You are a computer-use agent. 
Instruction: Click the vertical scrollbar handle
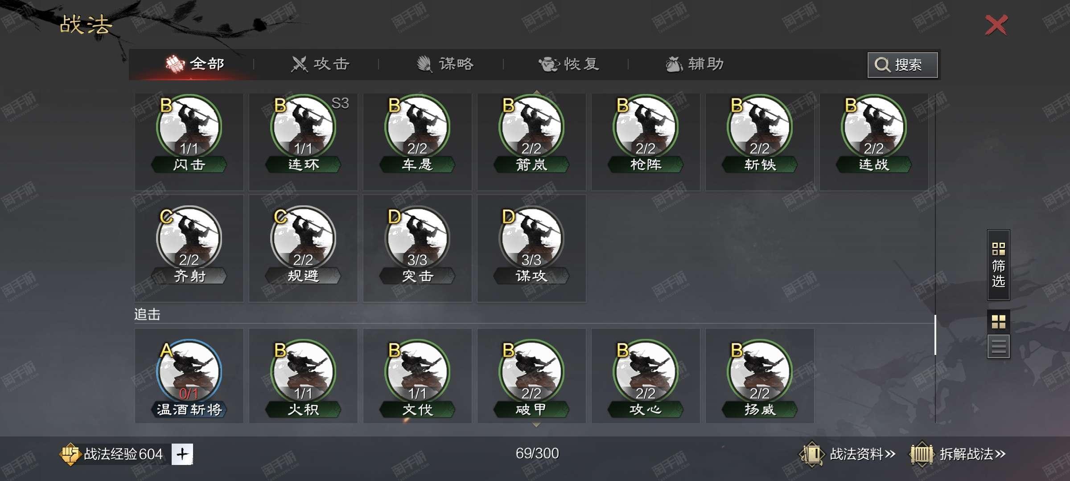tap(935, 334)
